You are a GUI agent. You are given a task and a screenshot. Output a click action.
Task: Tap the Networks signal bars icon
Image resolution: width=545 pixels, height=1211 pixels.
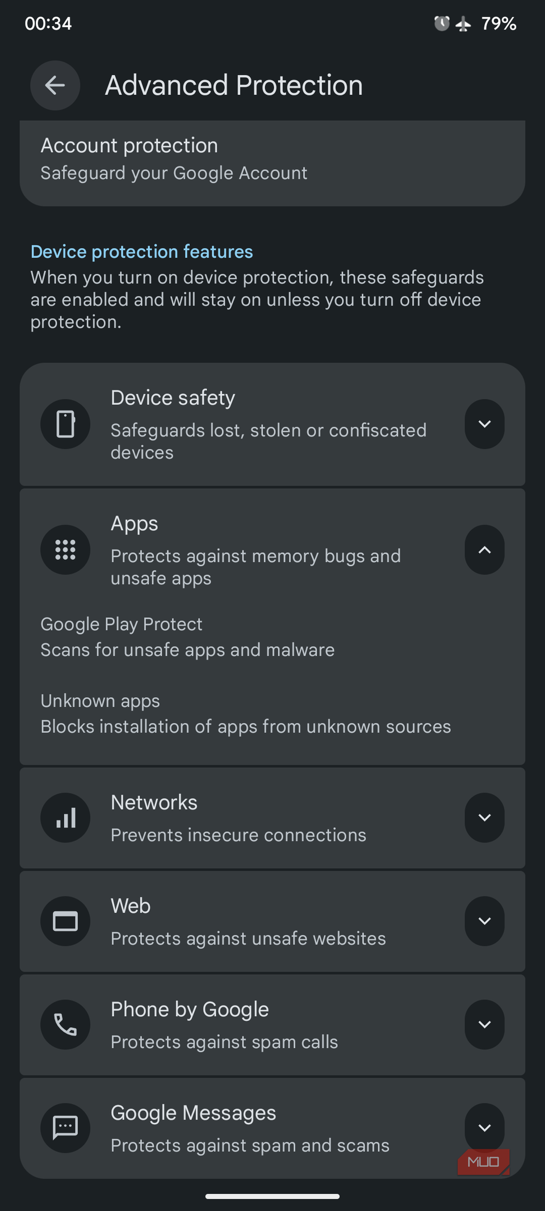pyautogui.click(x=65, y=818)
